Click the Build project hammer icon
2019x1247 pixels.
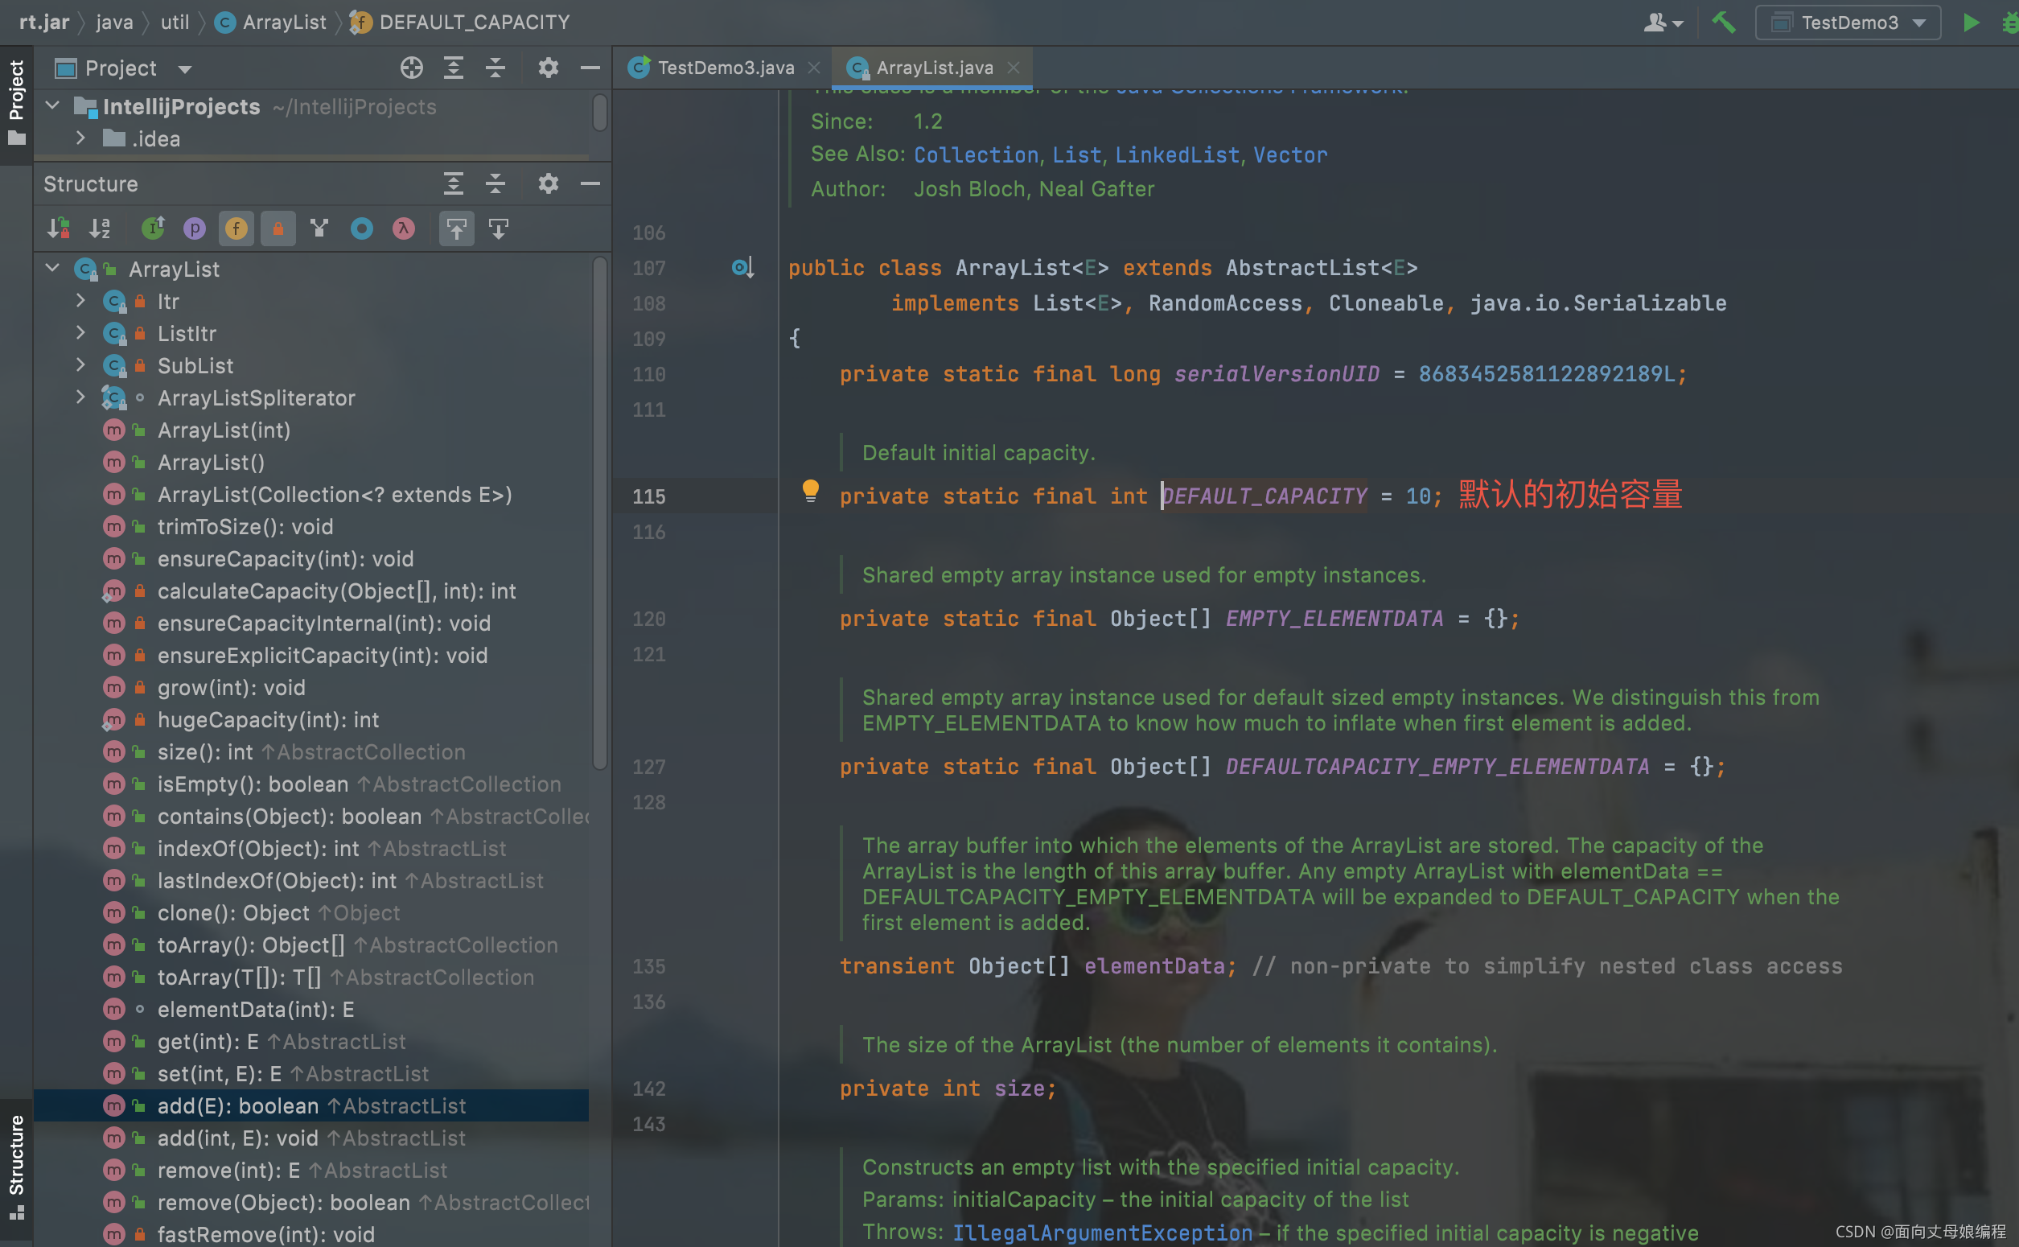tap(1723, 23)
